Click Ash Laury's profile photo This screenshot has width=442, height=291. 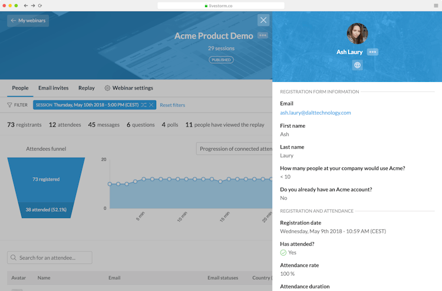[x=357, y=34]
